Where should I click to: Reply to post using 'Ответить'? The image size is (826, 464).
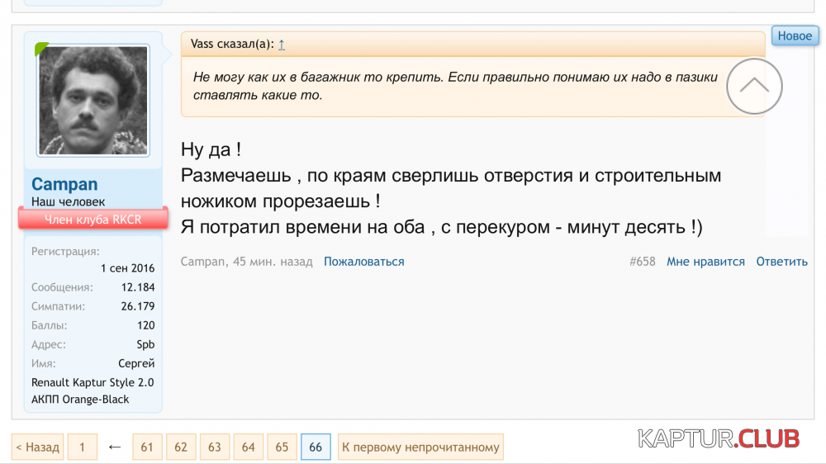[781, 262]
